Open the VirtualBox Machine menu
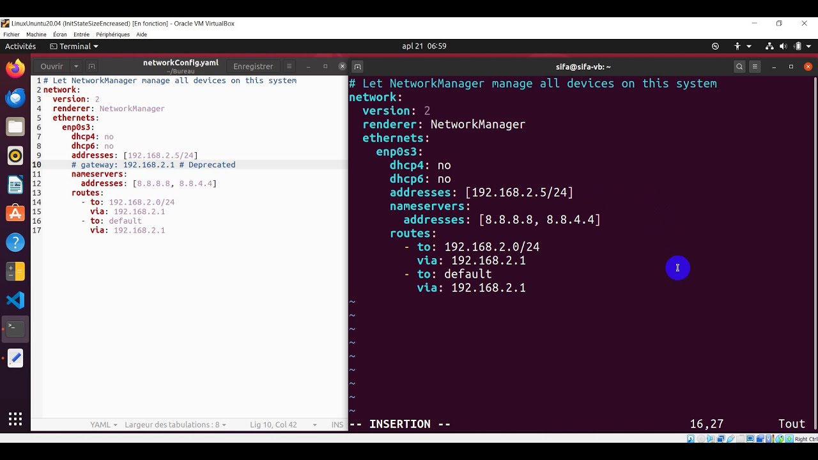The height and width of the screenshot is (460, 818). [x=36, y=34]
